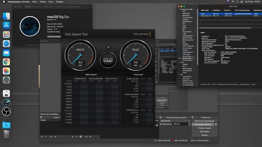Open Настройки in OBS controls
262x147 pixels.
point(204,131)
